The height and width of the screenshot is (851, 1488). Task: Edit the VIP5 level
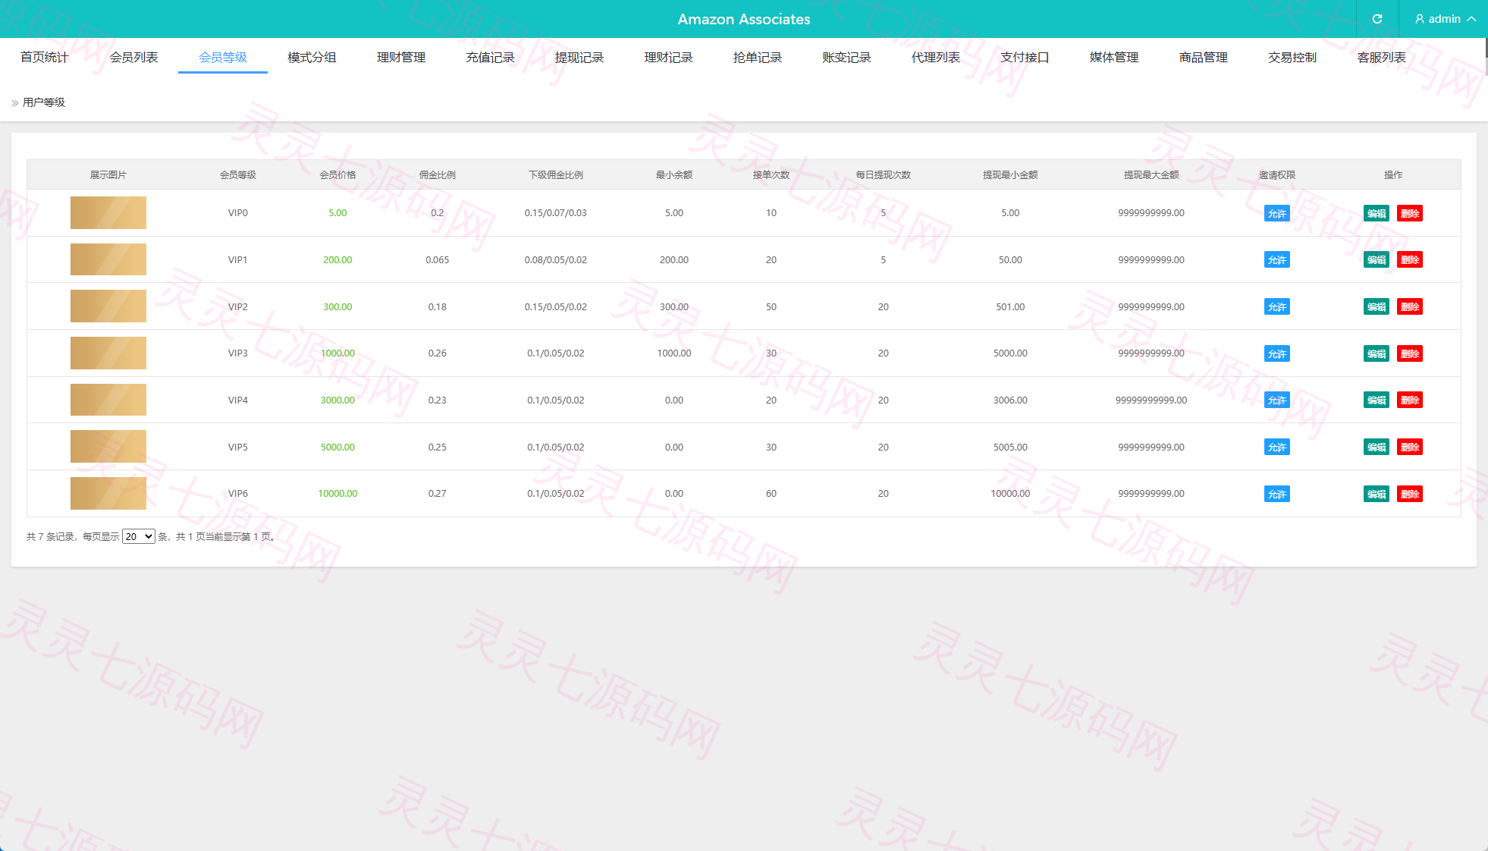[1377, 447]
